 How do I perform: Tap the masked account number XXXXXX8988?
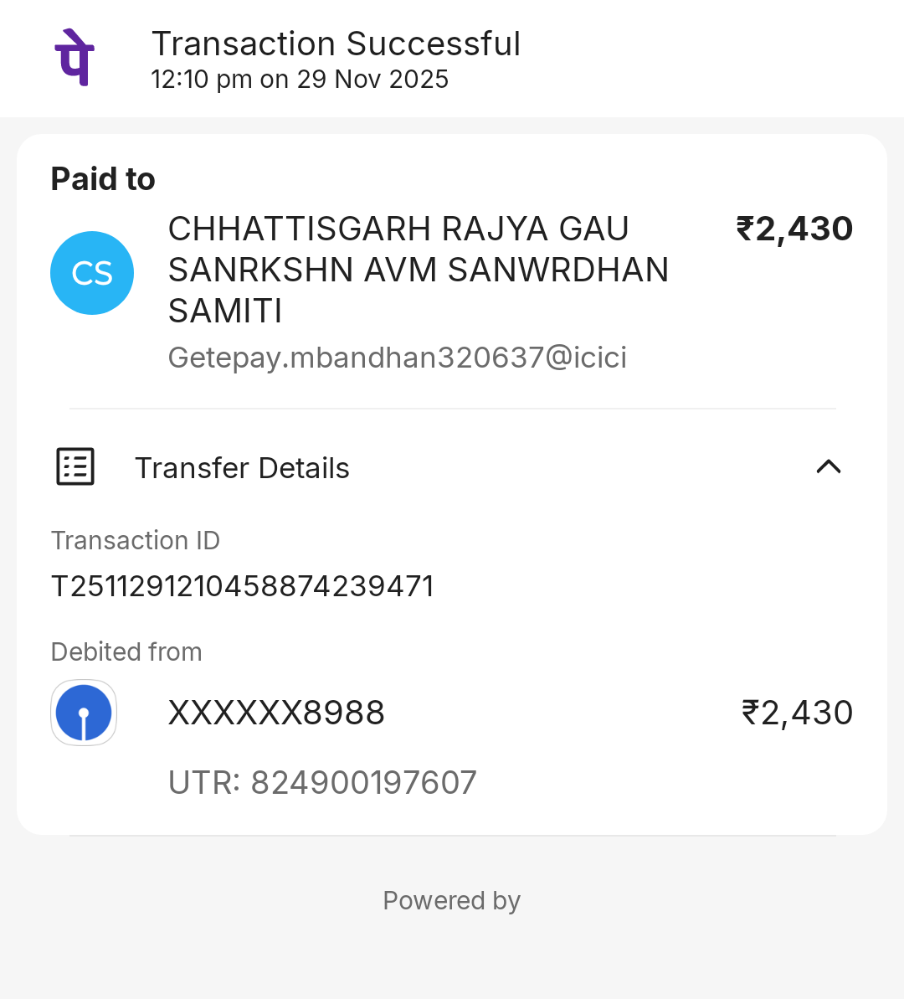[x=276, y=713]
